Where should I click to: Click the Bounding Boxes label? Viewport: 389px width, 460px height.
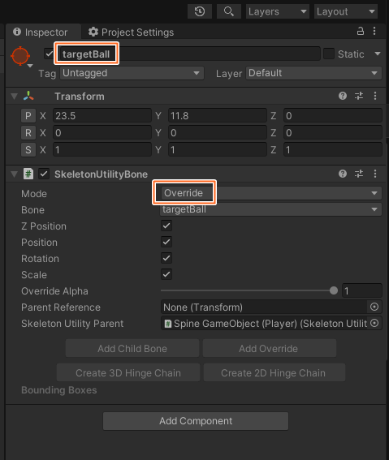[59, 390]
